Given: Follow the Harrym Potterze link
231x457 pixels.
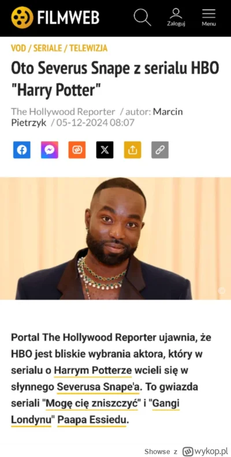Looking at the screenshot, I should click(x=93, y=370).
